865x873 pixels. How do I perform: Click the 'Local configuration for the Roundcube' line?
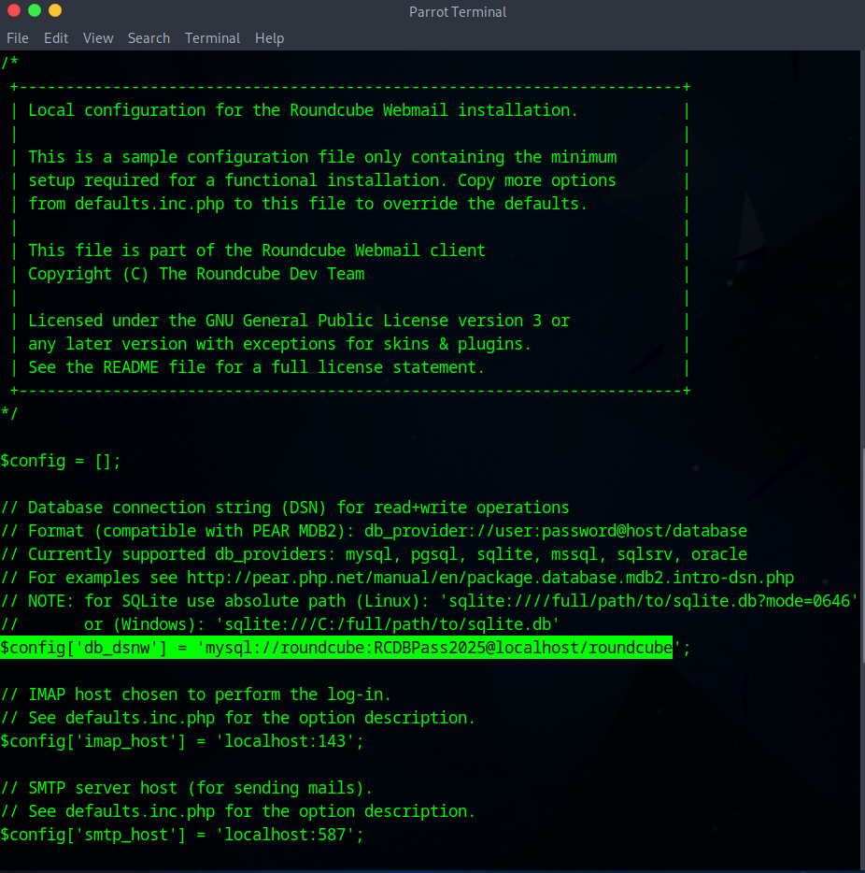[x=304, y=110]
